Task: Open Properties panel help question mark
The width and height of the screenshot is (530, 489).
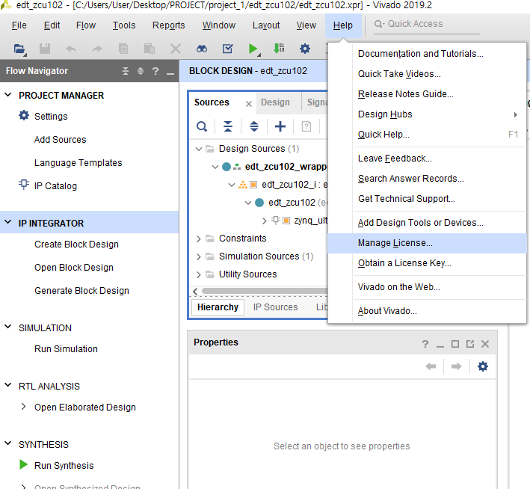Action: [425, 344]
